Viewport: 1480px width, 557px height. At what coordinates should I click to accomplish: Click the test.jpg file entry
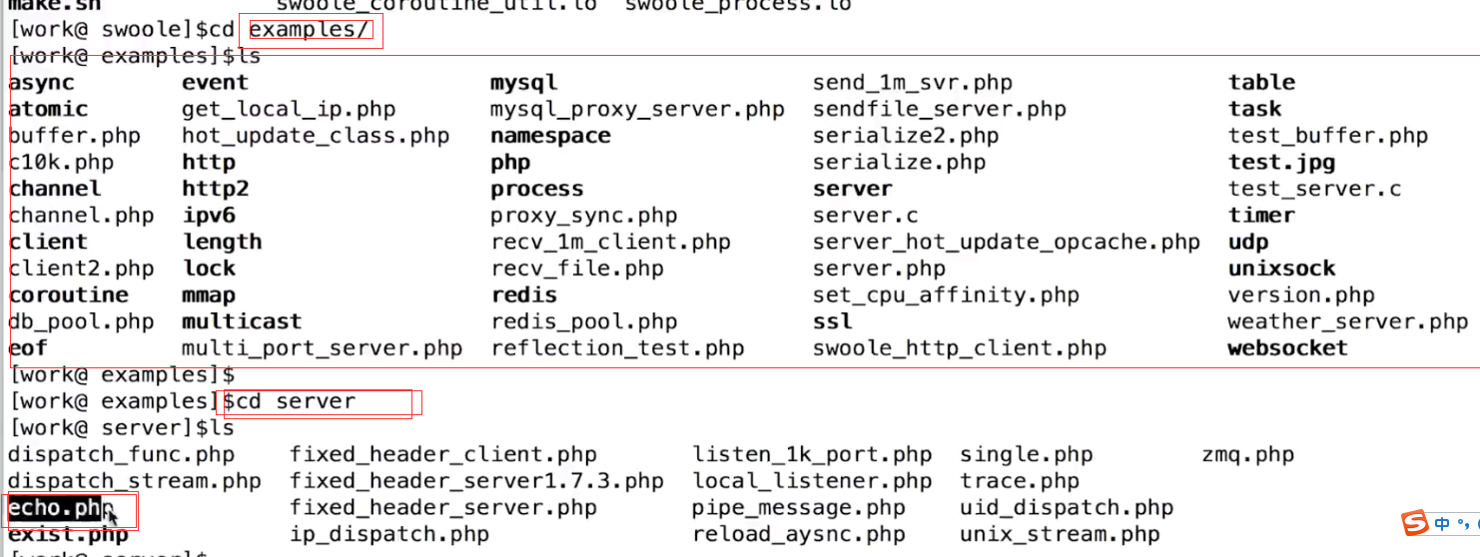coord(1281,162)
